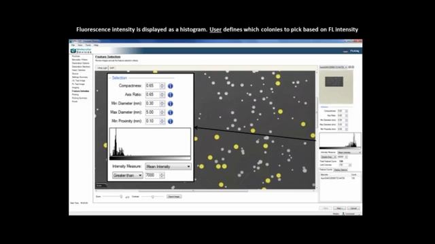Click the Min Diameter field showing 0.30
This screenshot has height=244, width=435.
[x=152, y=104]
